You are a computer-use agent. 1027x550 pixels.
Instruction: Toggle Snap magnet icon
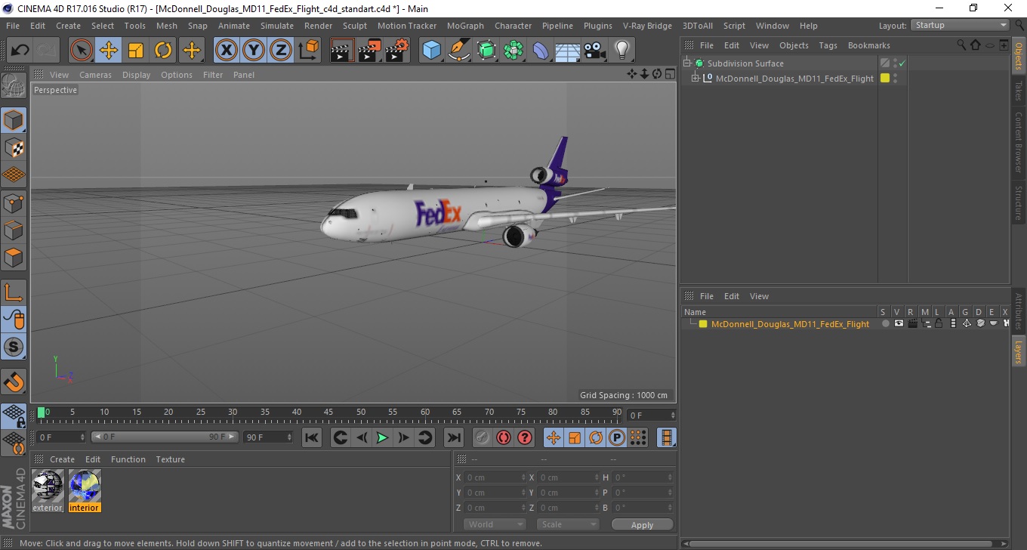[x=14, y=382]
